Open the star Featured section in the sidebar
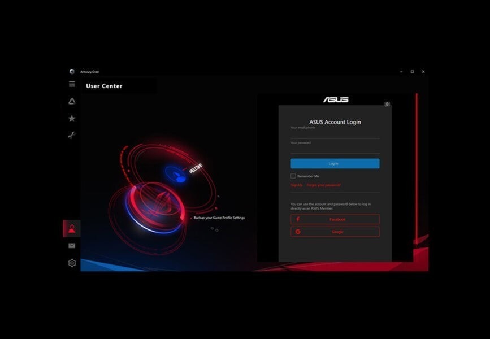Screen dimensions: 490x339 (x=72, y=119)
